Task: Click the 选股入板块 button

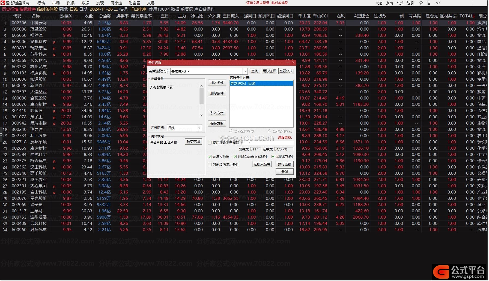Action: (262, 164)
